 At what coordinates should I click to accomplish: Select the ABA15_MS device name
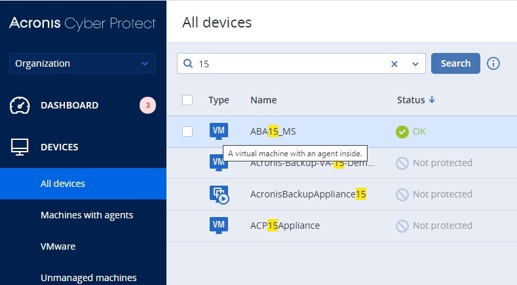pyautogui.click(x=273, y=131)
